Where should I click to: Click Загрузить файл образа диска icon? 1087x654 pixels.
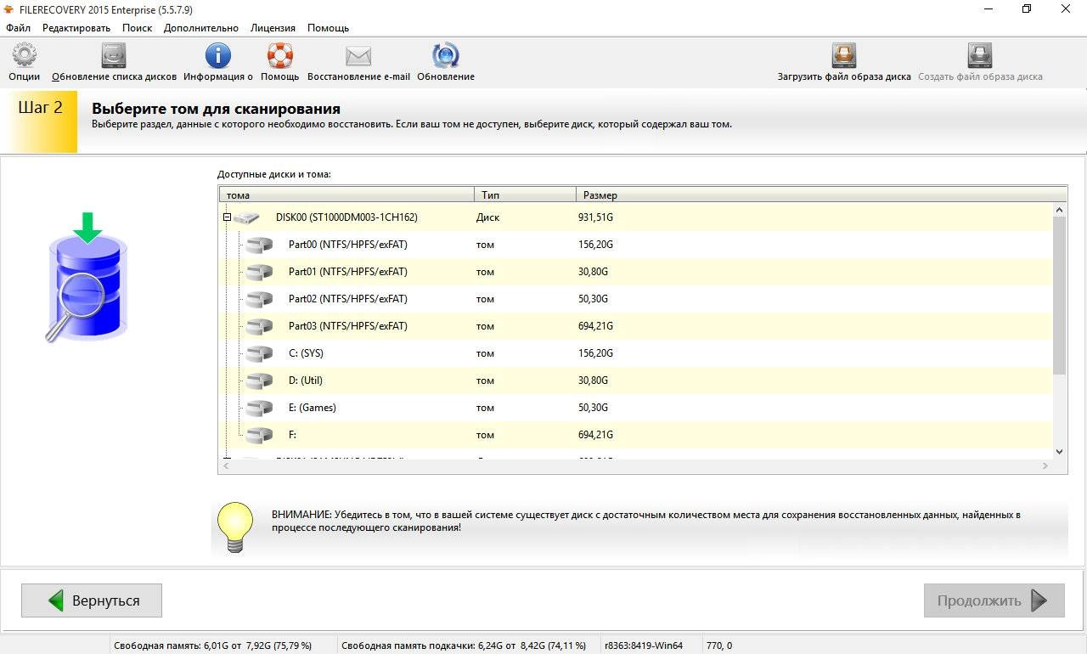(x=844, y=56)
